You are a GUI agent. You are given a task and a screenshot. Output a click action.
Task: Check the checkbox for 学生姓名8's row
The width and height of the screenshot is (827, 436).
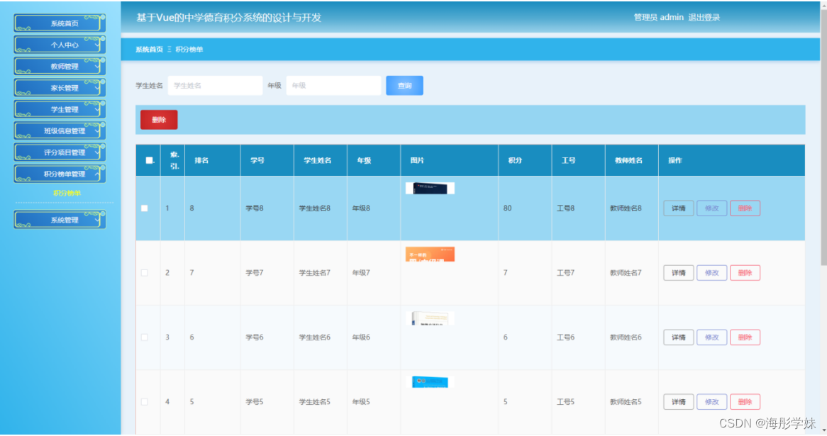pos(145,208)
